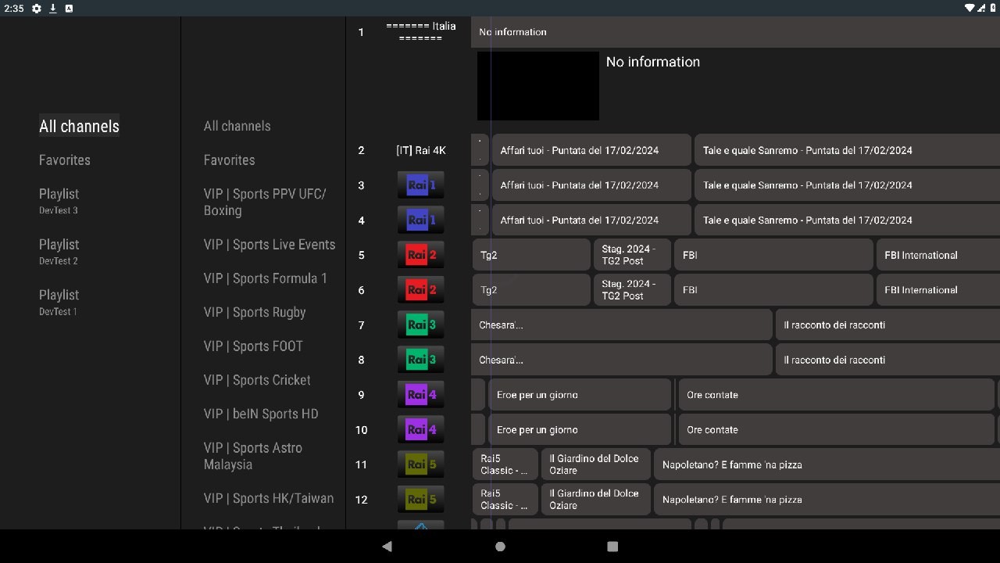Open VIP | Sports Rugby group

coord(255,312)
